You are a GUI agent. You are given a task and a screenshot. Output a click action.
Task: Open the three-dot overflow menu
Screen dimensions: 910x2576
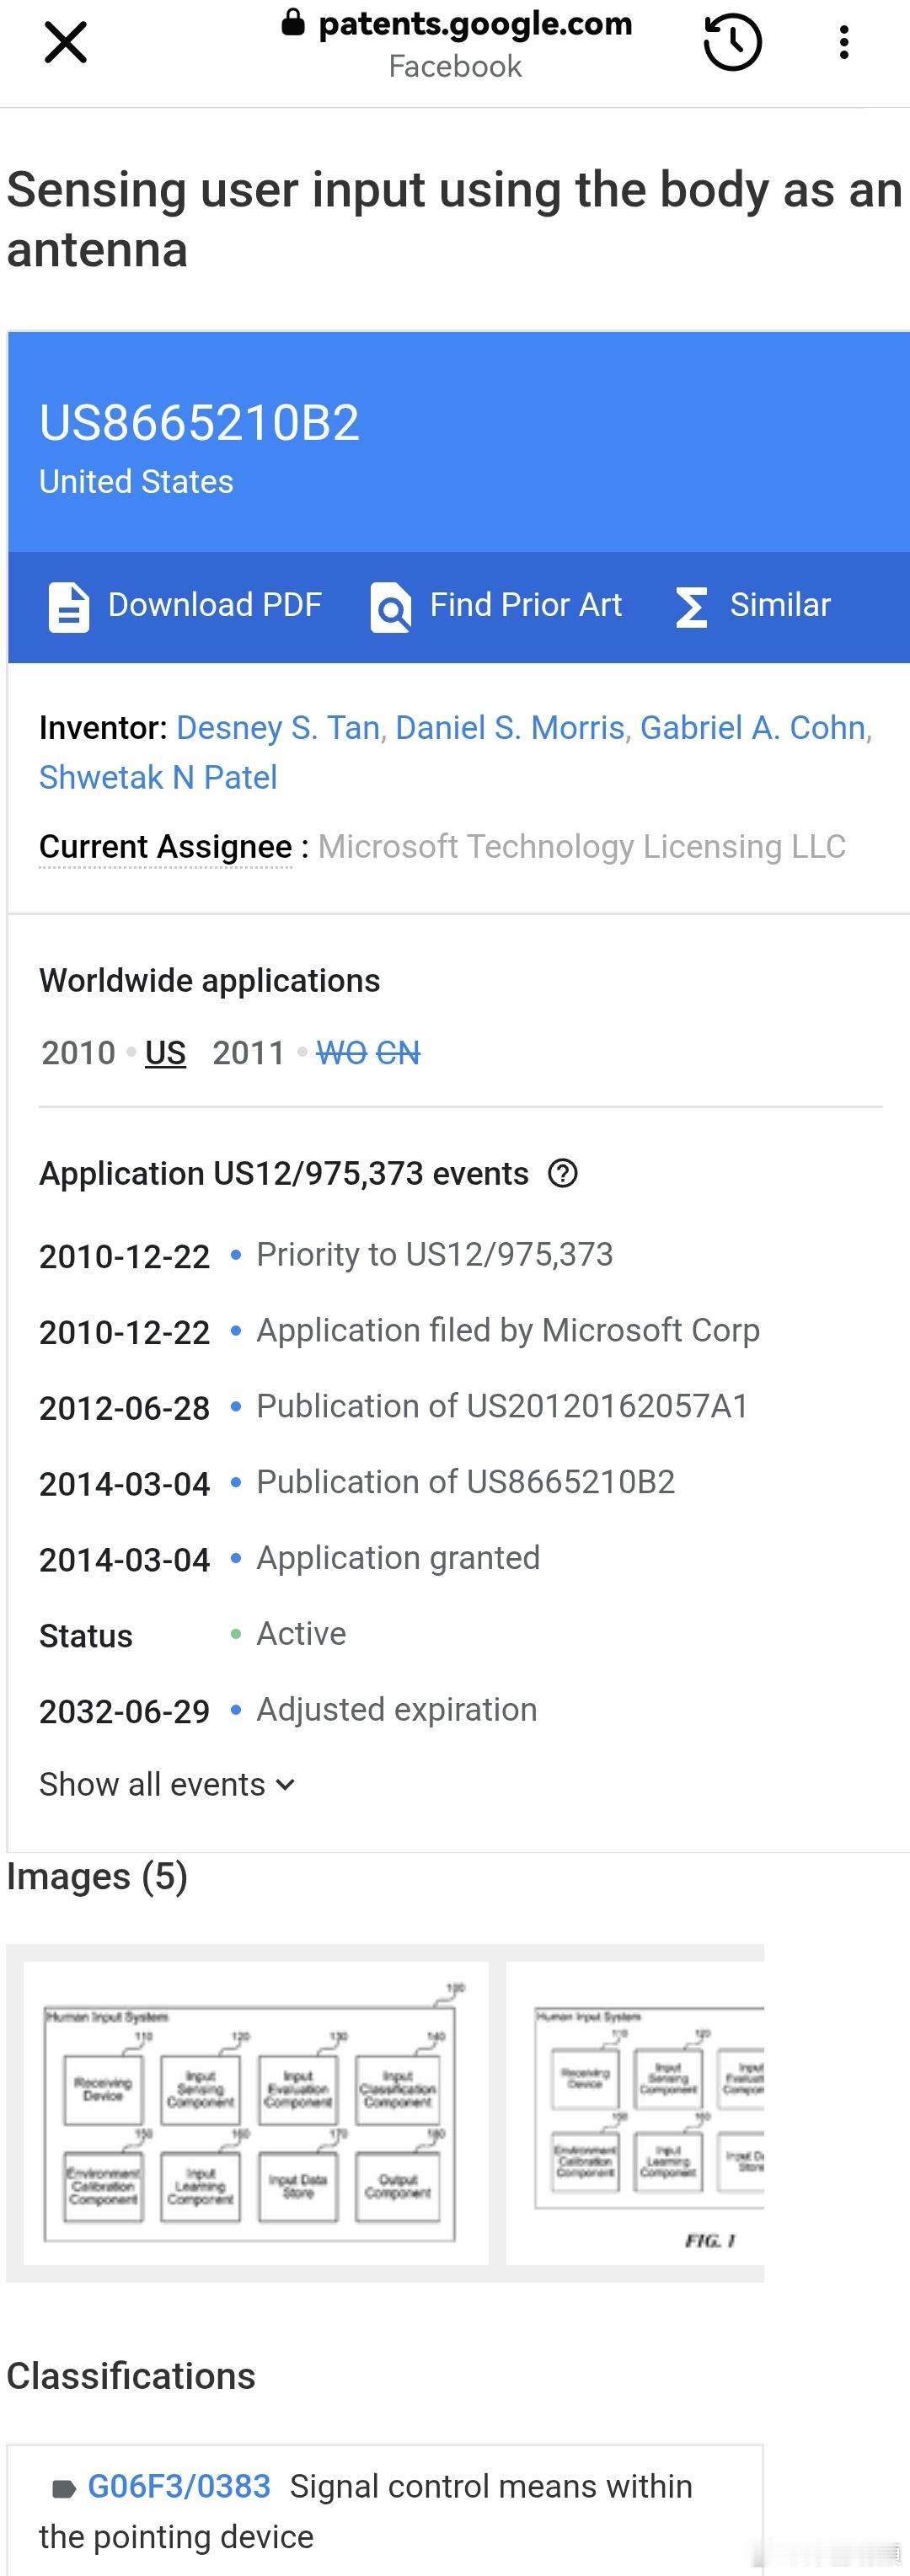coord(844,43)
